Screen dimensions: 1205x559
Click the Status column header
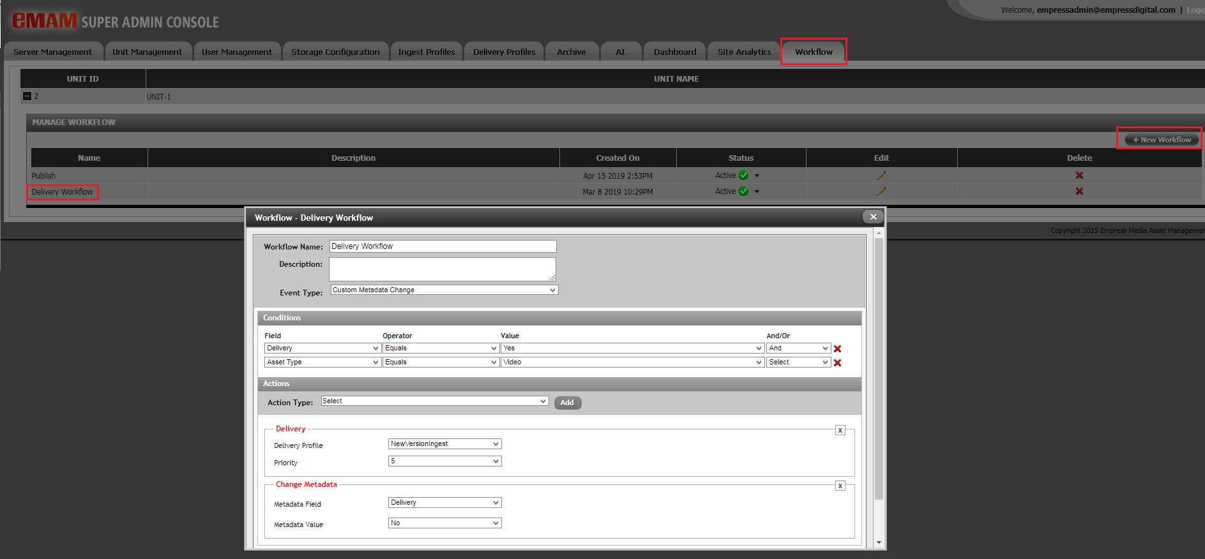pyautogui.click(x=741, y=158)
